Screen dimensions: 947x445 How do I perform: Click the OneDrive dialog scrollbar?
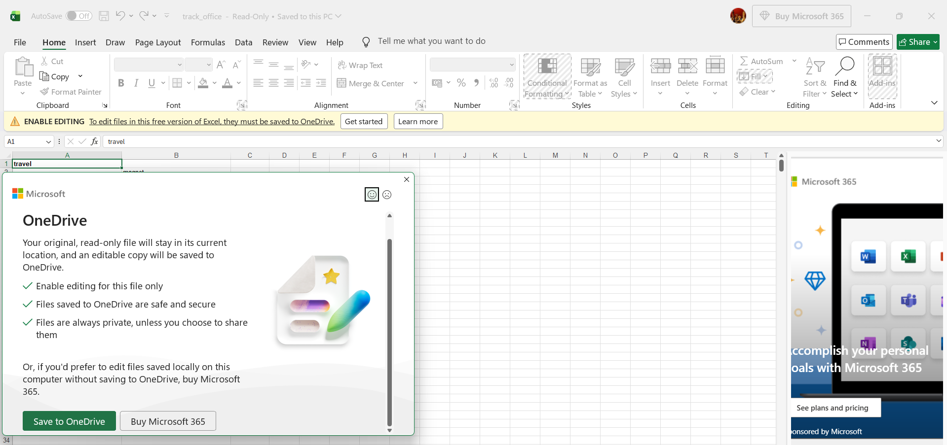point(389,333)
